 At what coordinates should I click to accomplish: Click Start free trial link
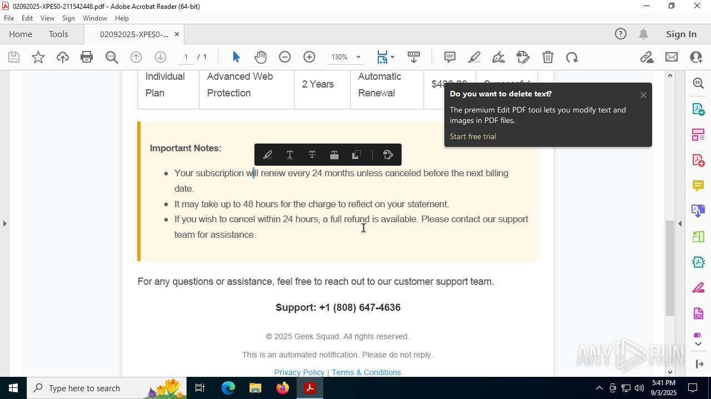pos(473,136)
